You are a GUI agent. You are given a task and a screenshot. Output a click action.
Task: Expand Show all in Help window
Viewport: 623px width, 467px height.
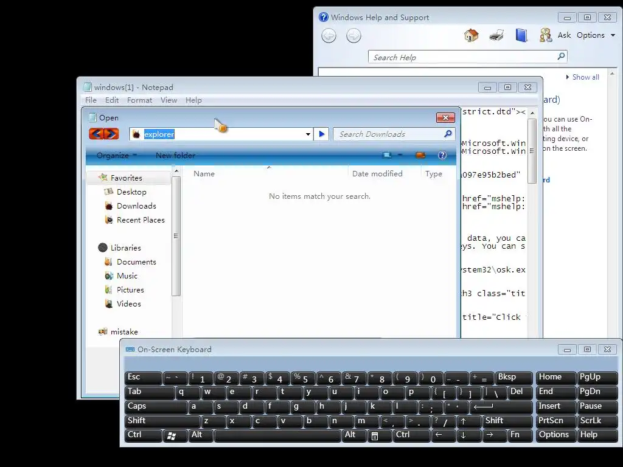(582, 77)
